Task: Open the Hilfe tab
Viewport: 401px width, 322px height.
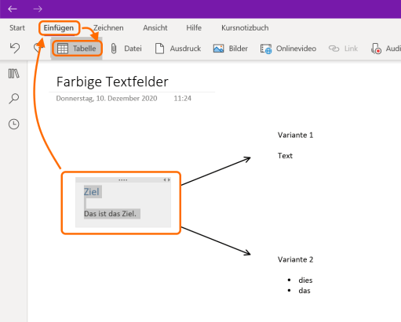Action: point(194,28)
